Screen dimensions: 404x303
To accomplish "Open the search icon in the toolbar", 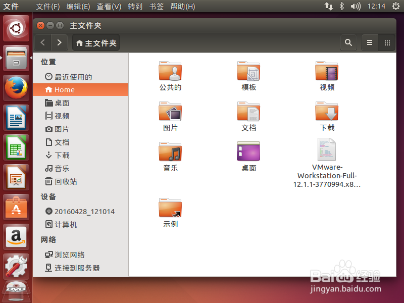I will point(348,42).
